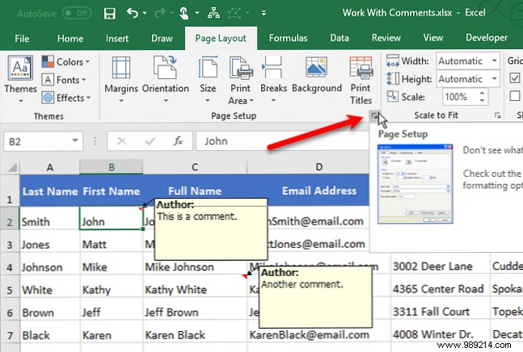The image size is (523, 352).
Task: Open the File tab
Action: click(x=22, y=38)
